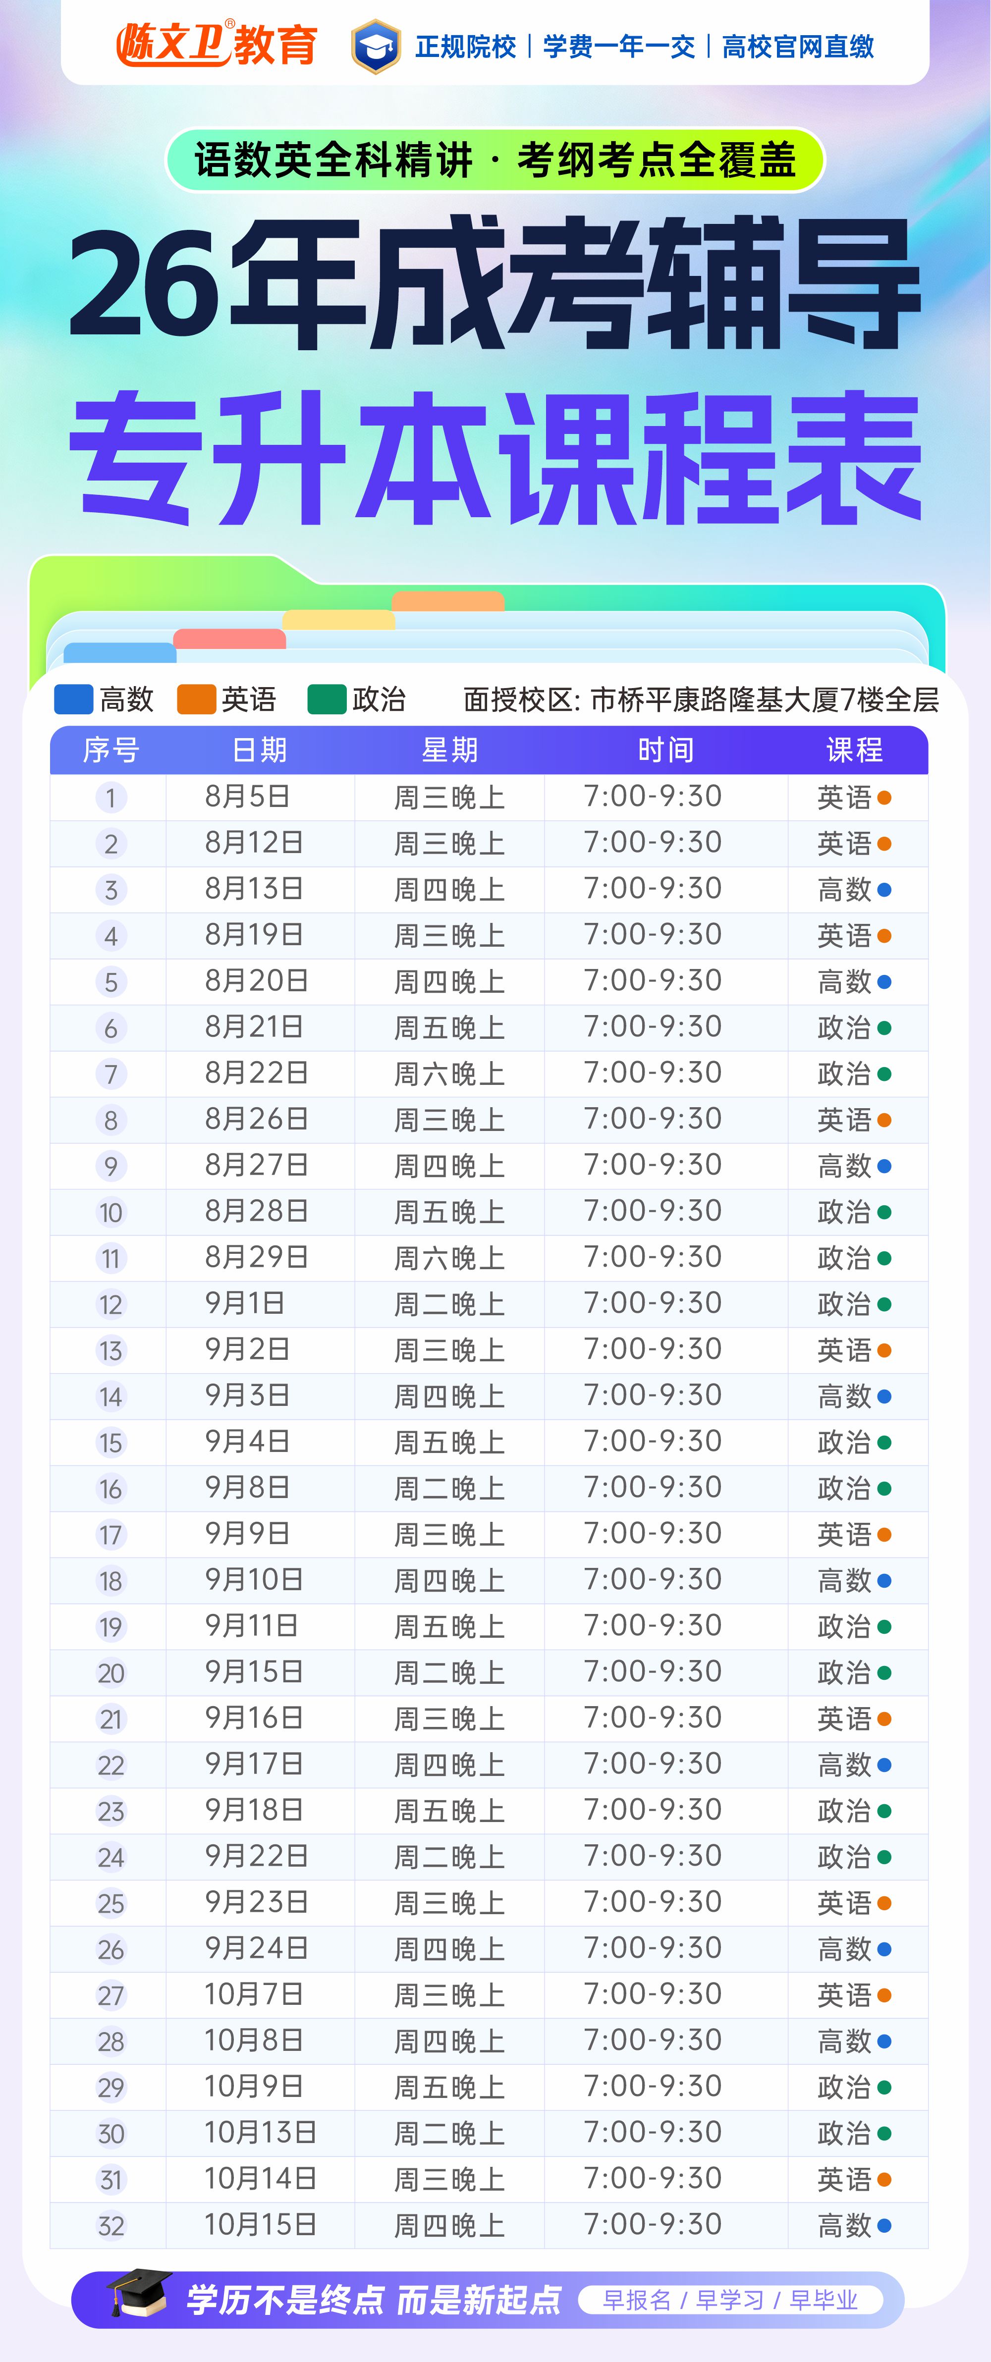
Task: Click the green dot in the 8月21日 row
Action: click(x=884, y=1028)
